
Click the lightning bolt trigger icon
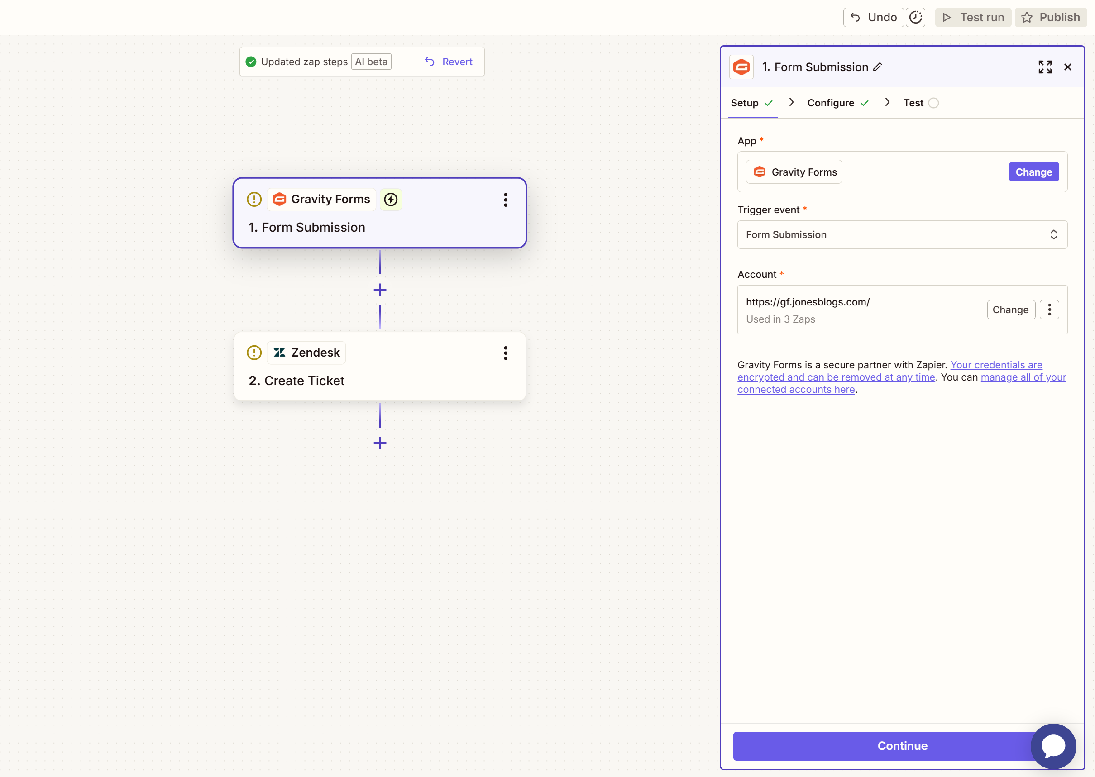click(391, 200)
